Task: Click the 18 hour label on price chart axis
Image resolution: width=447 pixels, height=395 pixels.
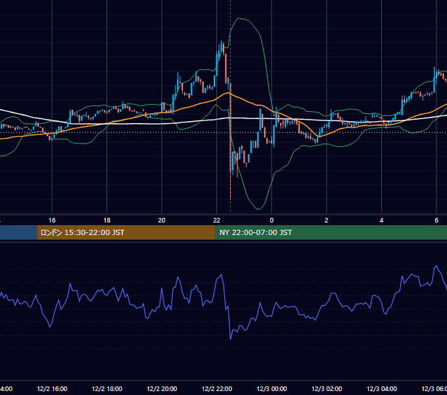Action: click(107, 221)
